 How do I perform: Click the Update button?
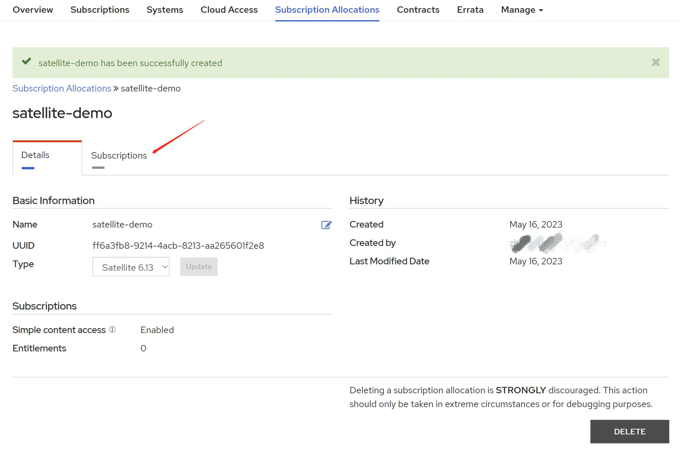pyautogui.click(x=199, y=267)
